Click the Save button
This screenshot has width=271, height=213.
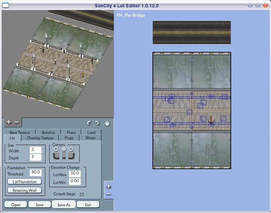click(40, 205)
